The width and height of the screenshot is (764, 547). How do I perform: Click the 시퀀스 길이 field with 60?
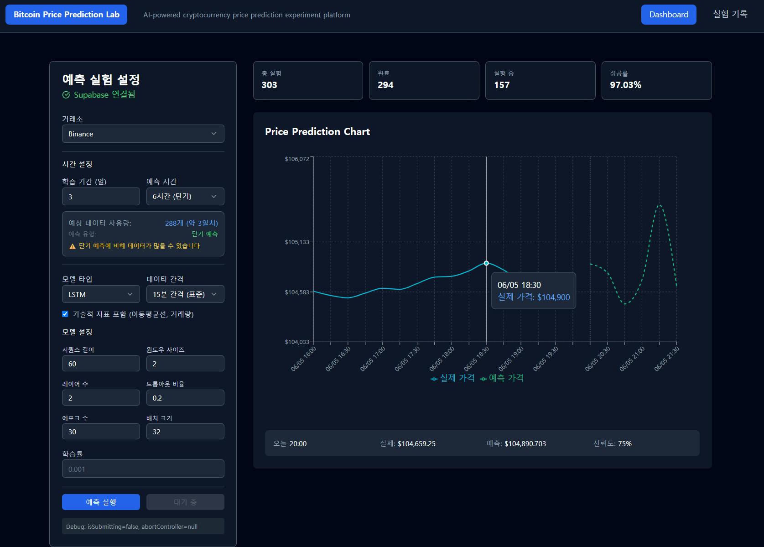tap(101, 364)
